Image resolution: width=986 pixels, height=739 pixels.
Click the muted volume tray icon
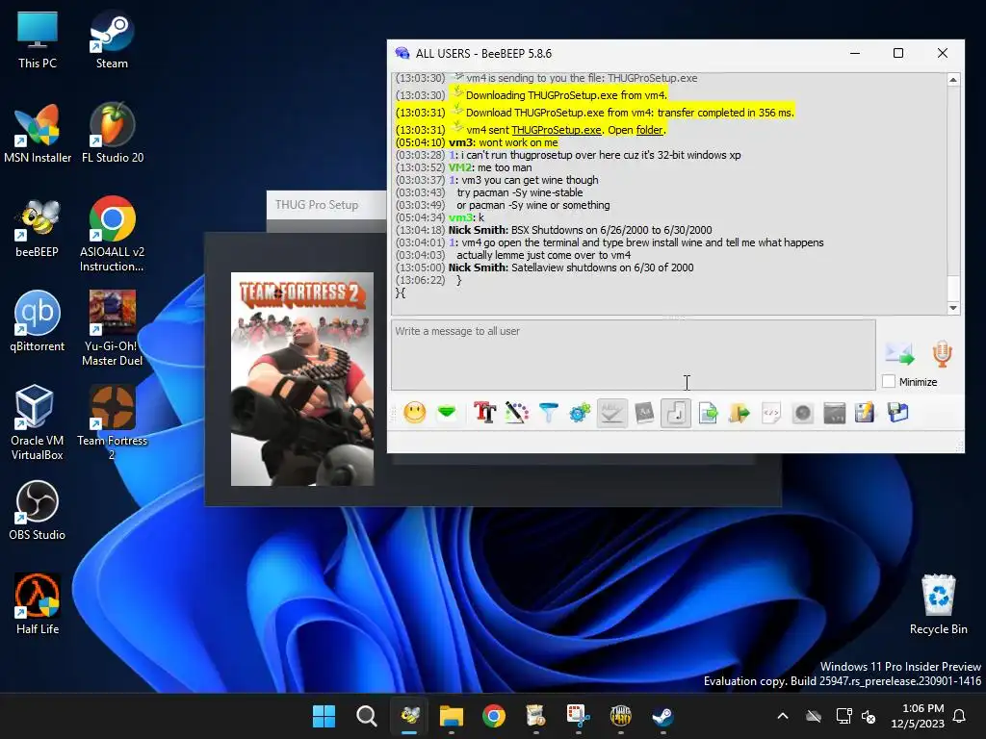point(869,716)
